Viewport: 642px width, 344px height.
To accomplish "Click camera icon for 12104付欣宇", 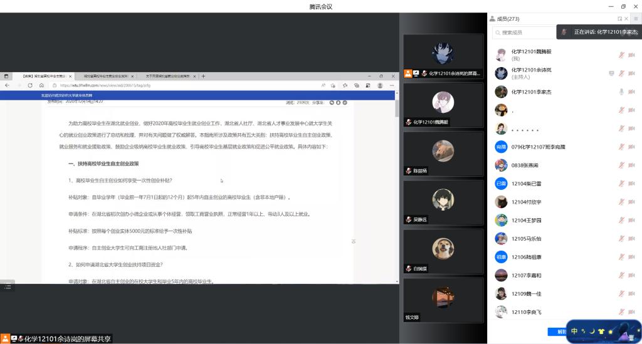I will click(632, 202).
